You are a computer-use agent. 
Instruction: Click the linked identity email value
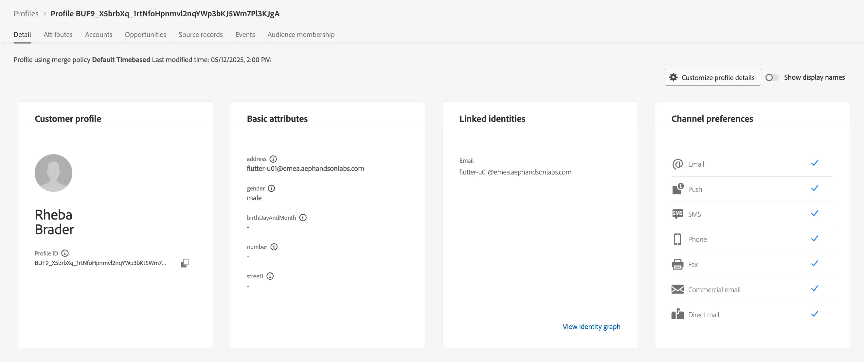coord(515,172)
